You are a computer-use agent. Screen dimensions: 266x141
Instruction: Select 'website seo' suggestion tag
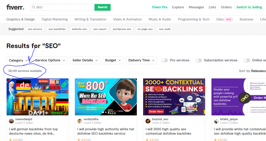79,29
